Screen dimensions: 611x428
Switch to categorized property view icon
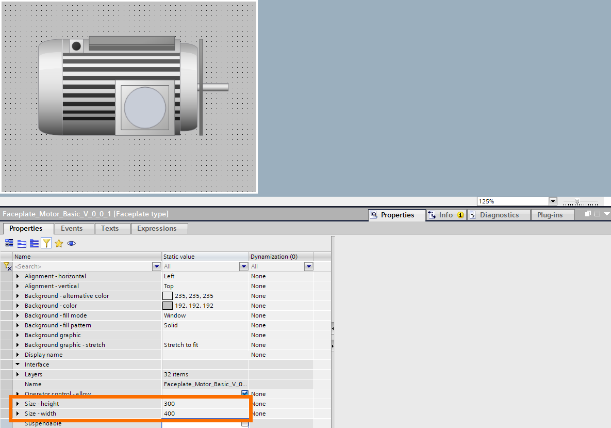click(8, 243)
